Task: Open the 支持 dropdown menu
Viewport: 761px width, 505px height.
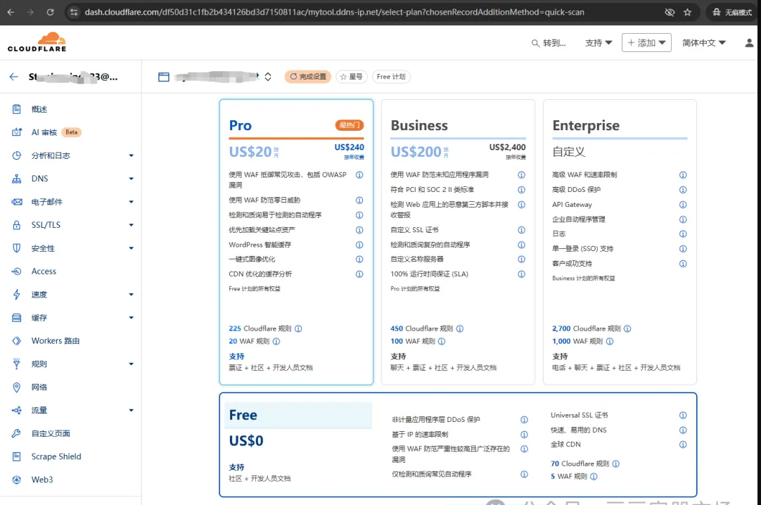Action: click(599, 43)
